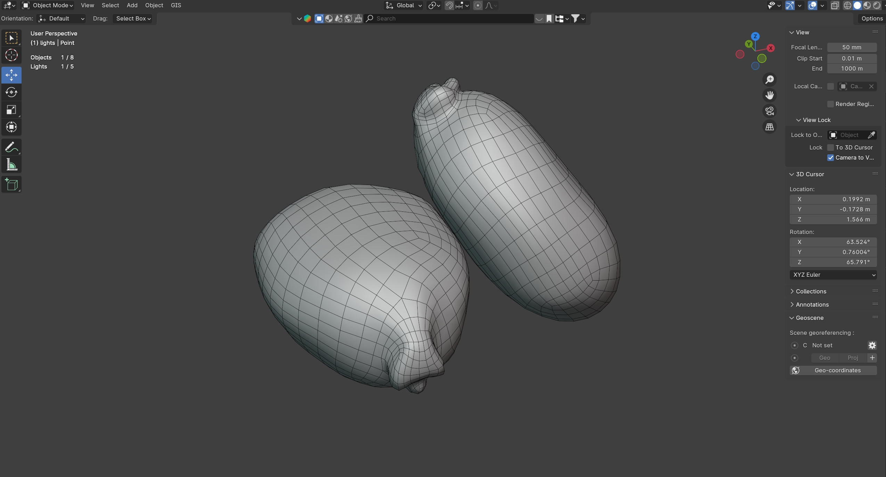Open the Object Mode dropdown

coord(48,5)
